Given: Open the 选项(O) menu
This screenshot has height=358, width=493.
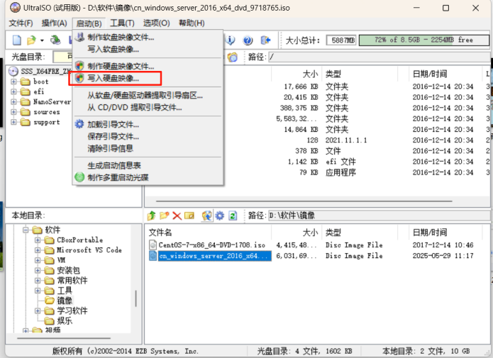Looking at the screenshot, I should pyautogui.click(x=156, y=23).
